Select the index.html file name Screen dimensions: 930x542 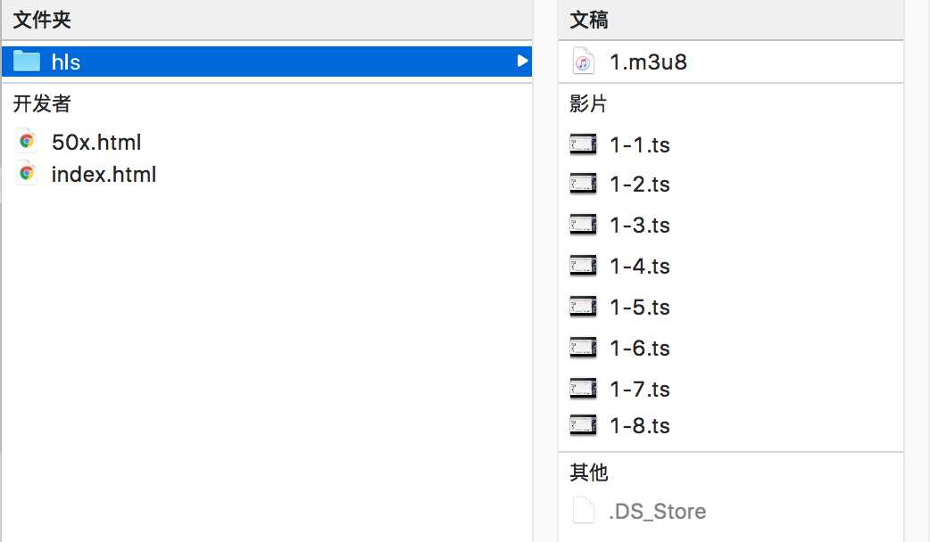(x=104, y=174)
